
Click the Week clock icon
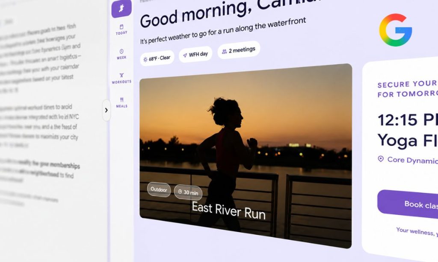pos(121,51)
